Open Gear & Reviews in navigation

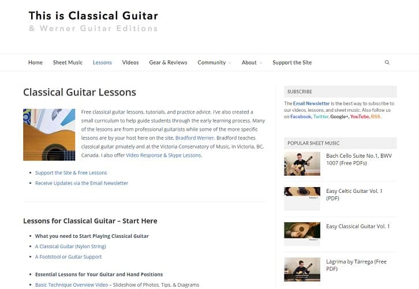pos(168,62)
